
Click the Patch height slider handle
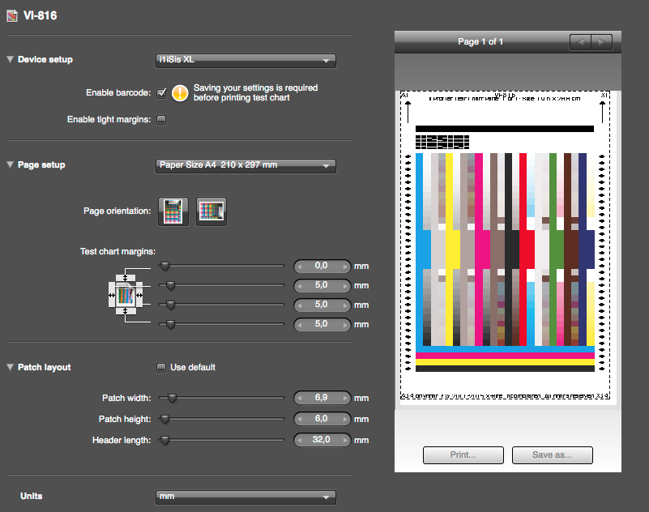(x=165, y=419)
